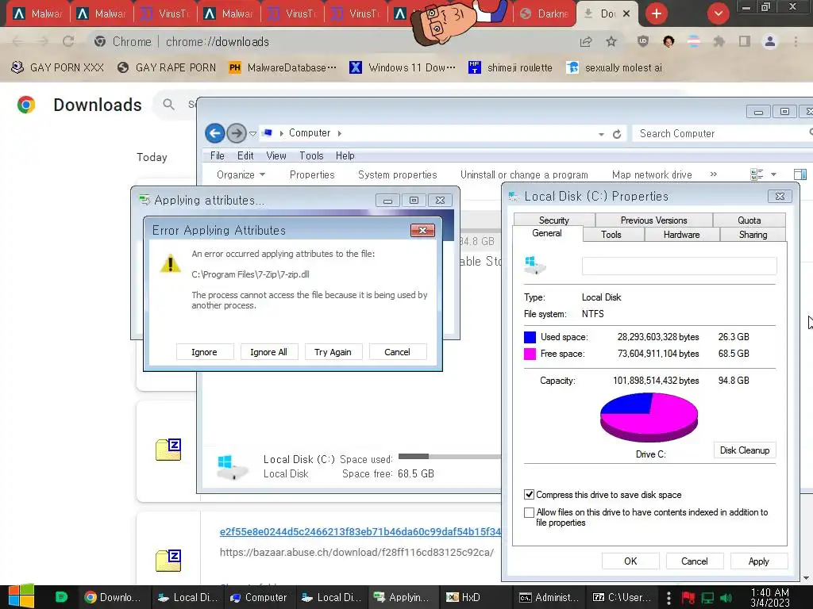The height and width of the screenshot is (609, 813).
Task: Open the Sharing tab
Action: click(753, 235)
